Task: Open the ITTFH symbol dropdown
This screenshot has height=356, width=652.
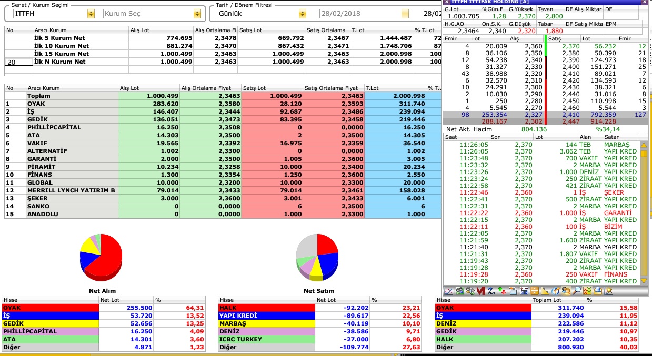Action: tap(91, 14)
